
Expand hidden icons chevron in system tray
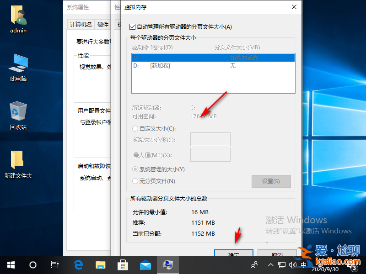coord(271,264)
